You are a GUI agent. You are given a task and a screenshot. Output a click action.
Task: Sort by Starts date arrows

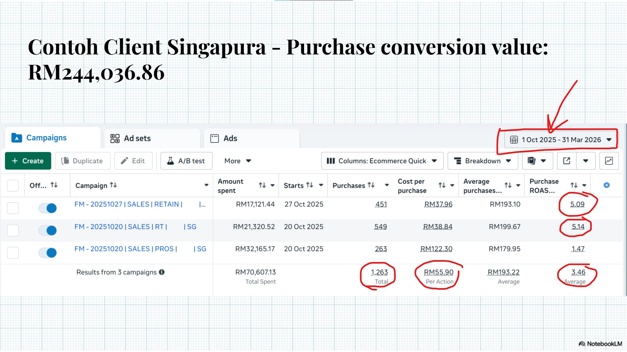310,185
